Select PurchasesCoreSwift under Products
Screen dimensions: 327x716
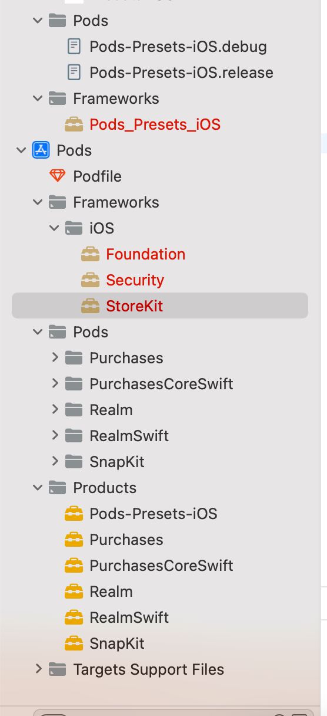click(161, 565)
